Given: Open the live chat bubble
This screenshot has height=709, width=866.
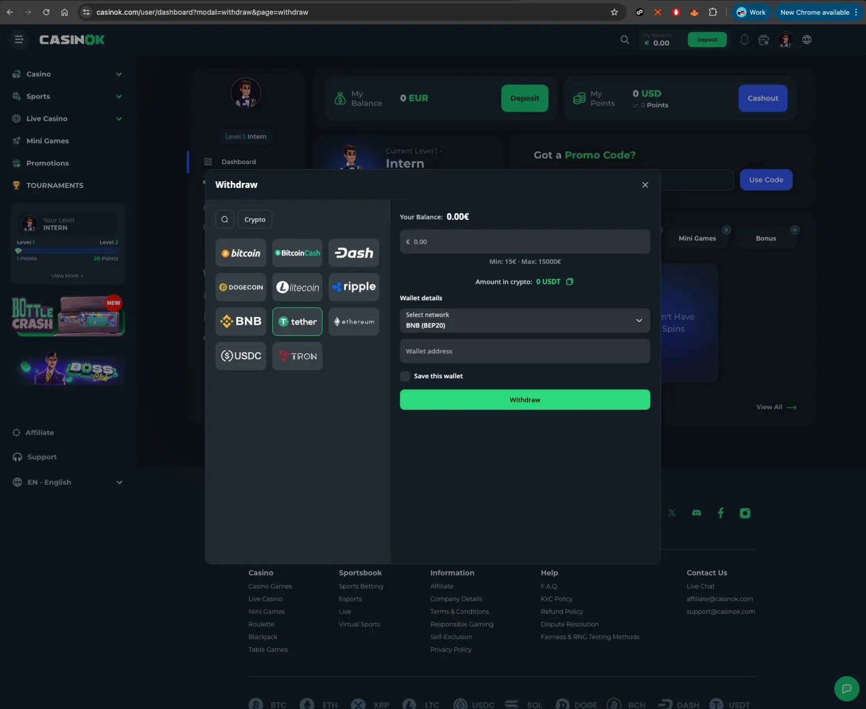Looking at the screenshot, I should [847, 689].
